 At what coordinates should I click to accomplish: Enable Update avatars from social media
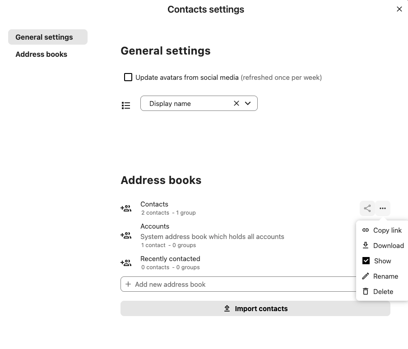tap(128, 77)
